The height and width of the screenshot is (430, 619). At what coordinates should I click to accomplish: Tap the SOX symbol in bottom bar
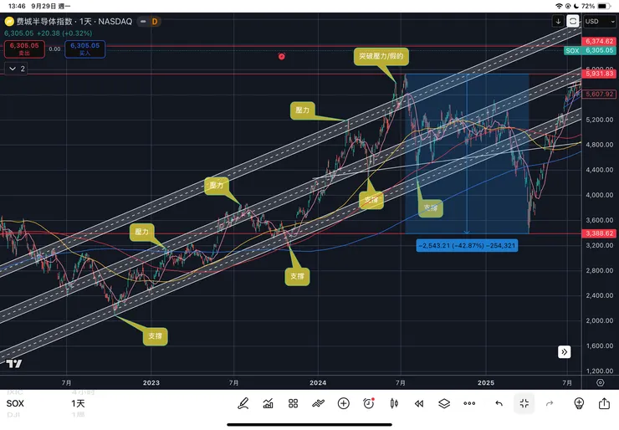[15, 403]
